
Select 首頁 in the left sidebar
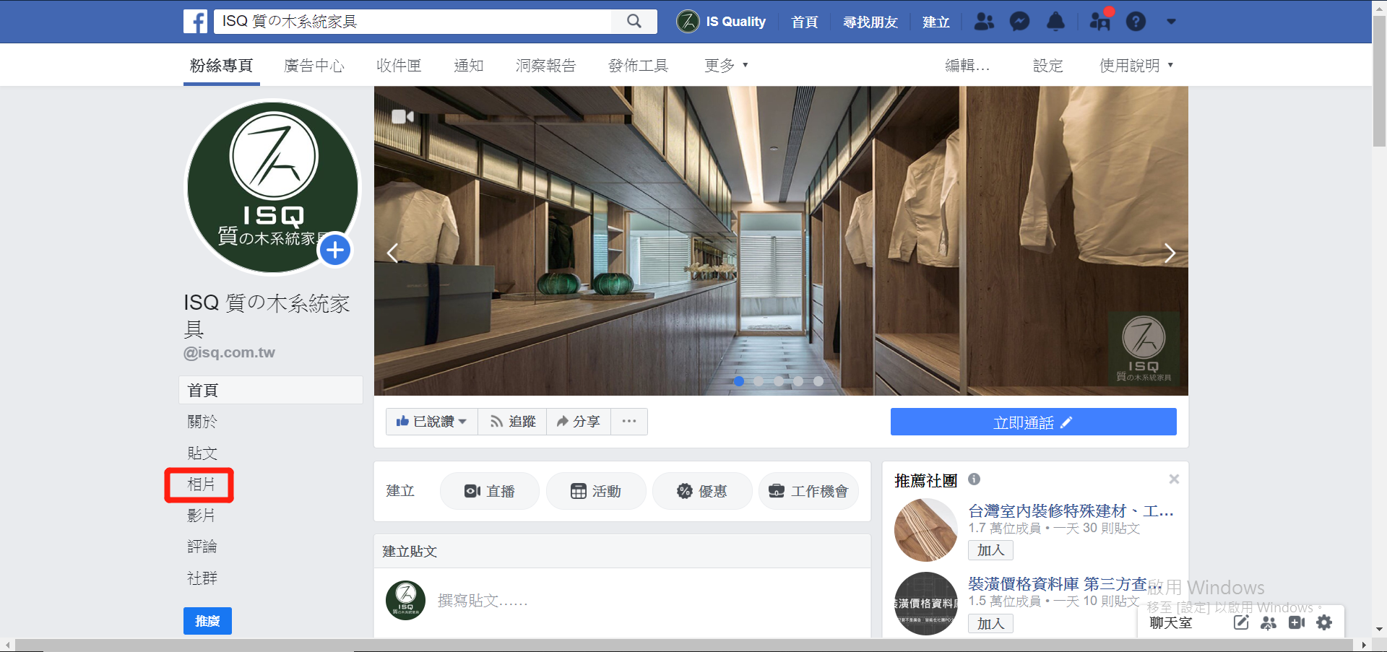tap(271, 390)
